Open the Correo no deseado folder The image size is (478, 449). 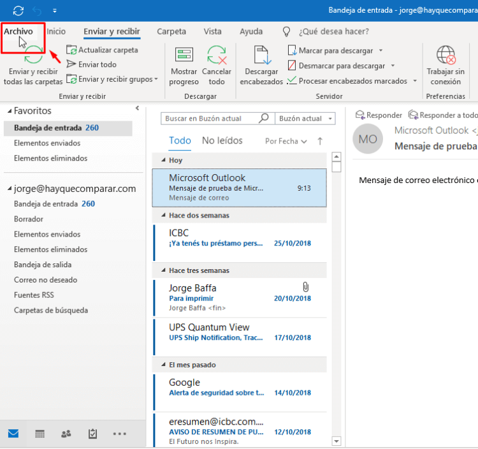pyautogui.click(x=46, y=280)
